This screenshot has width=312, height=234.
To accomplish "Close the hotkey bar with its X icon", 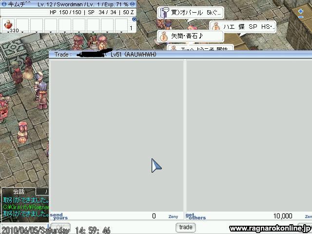I will pyautogui.click(x=135, y=19).
